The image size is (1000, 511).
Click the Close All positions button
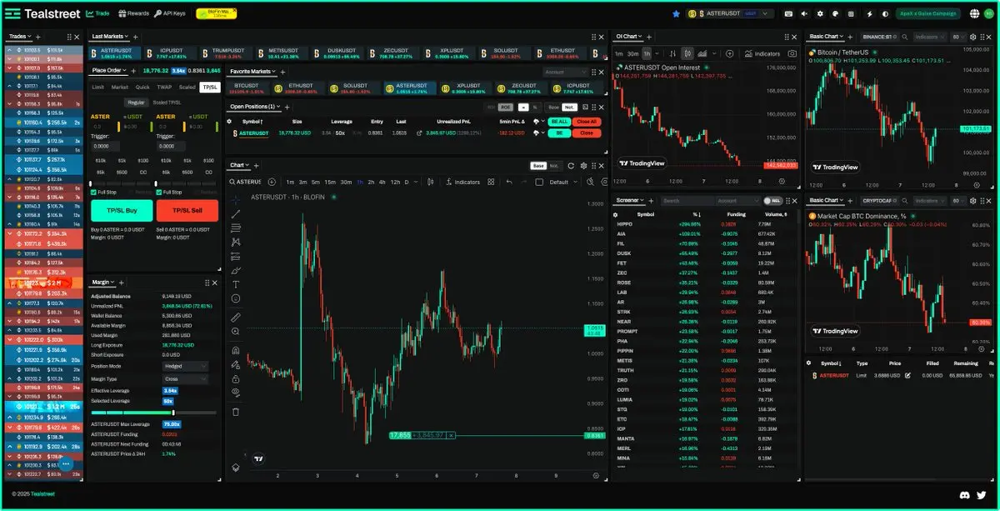(587, 122)
